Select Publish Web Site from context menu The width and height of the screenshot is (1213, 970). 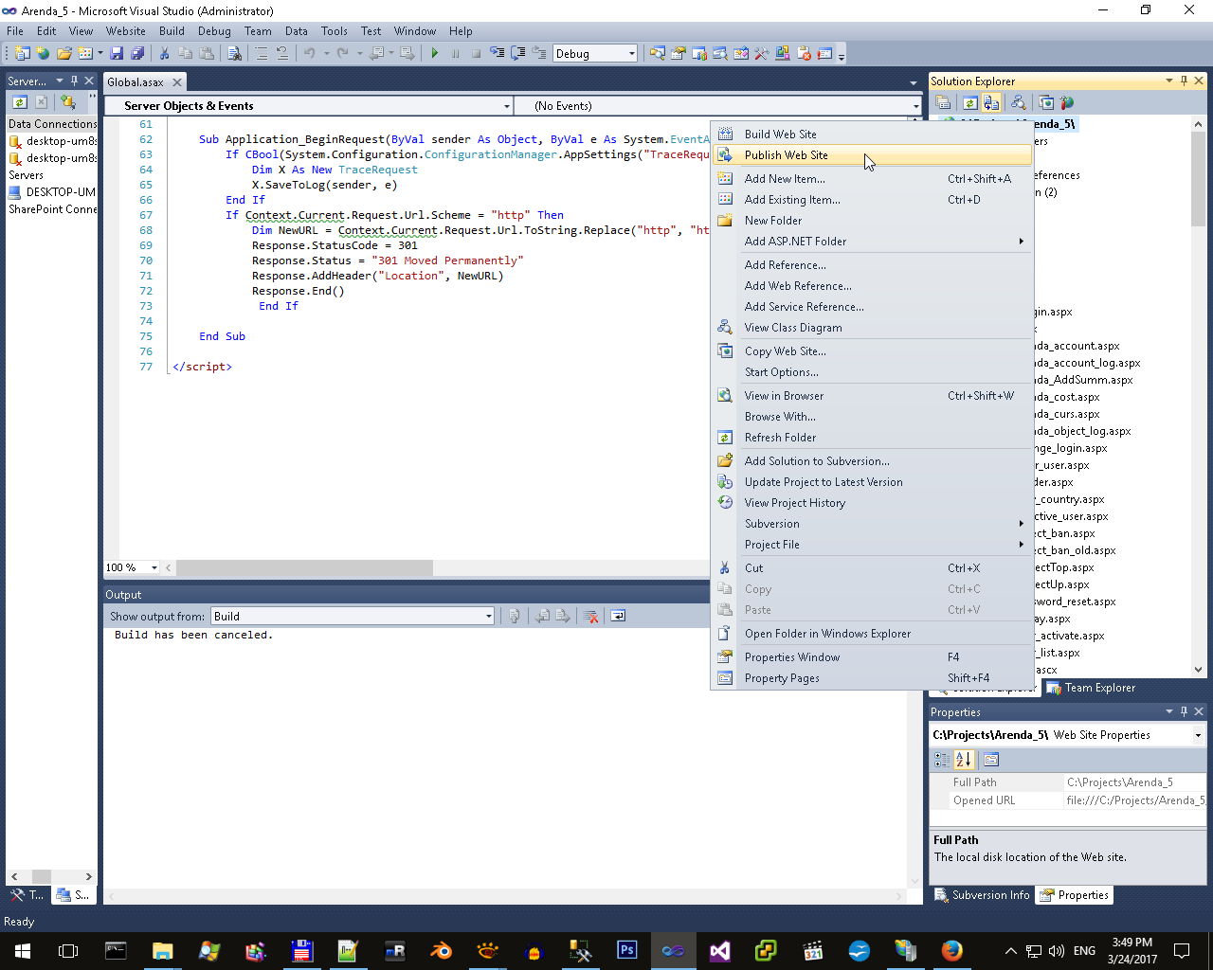point(786,155)
